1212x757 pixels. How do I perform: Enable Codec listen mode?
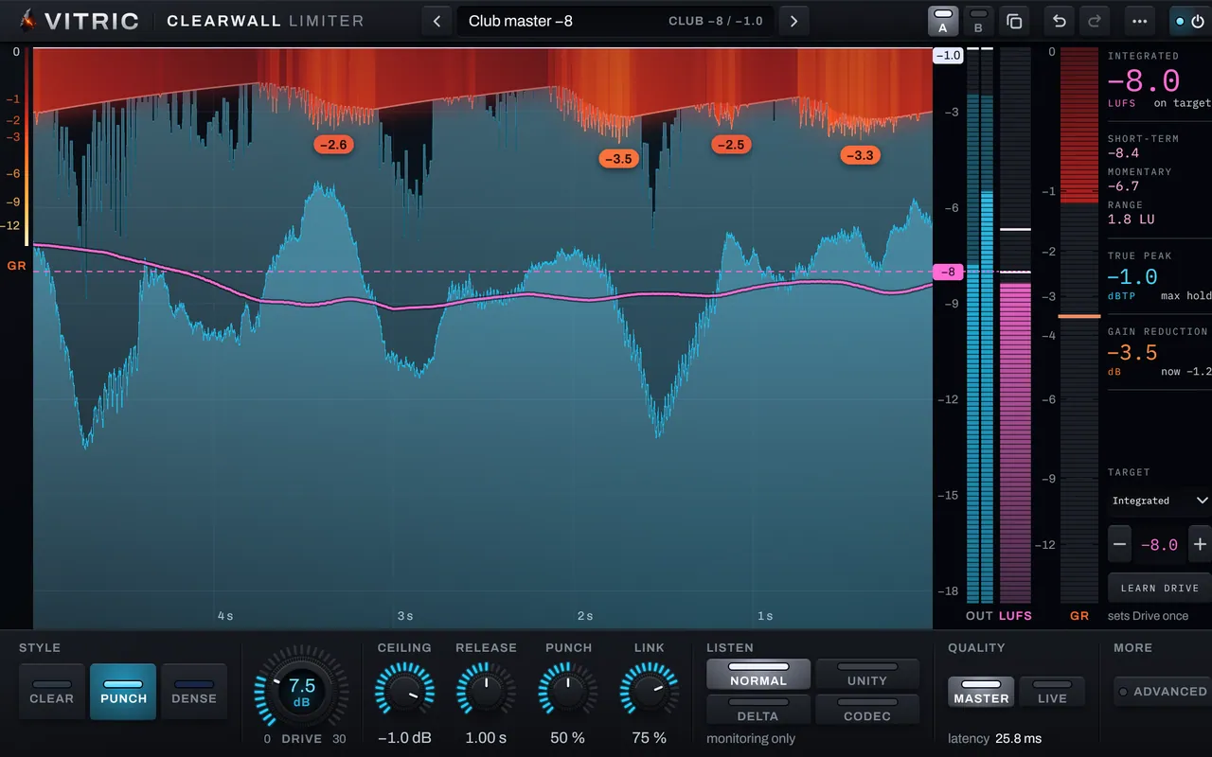[x=867, y=710]
